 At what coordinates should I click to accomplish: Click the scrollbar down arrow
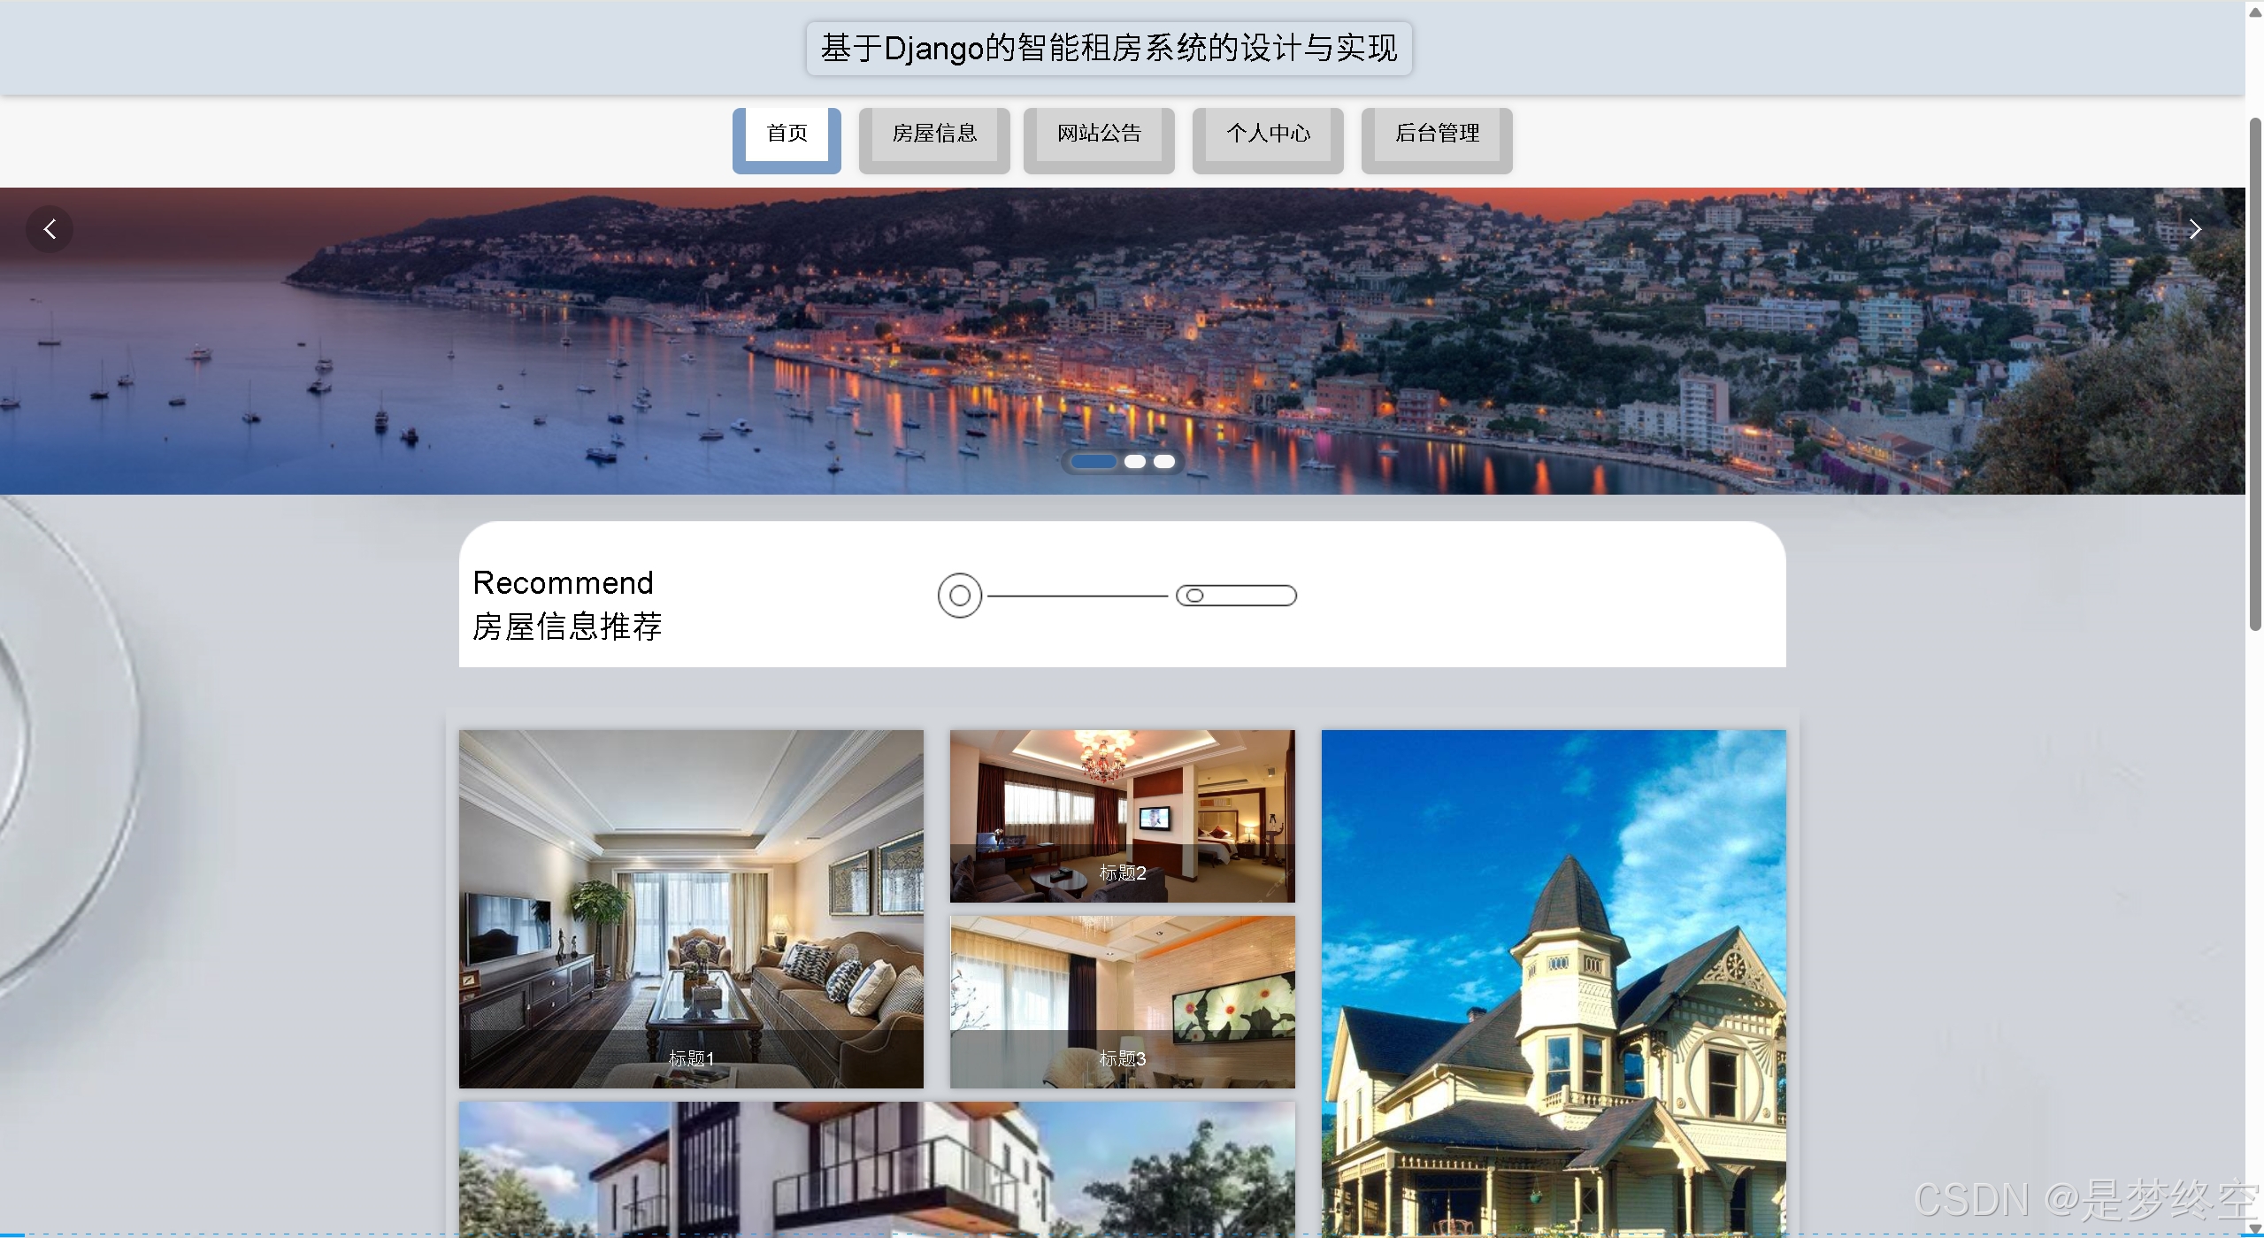pos(2254,1229)
